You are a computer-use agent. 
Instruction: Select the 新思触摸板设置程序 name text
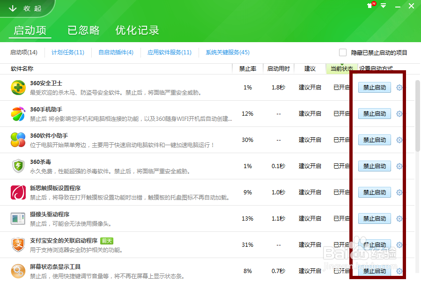[x=55, y=188]
